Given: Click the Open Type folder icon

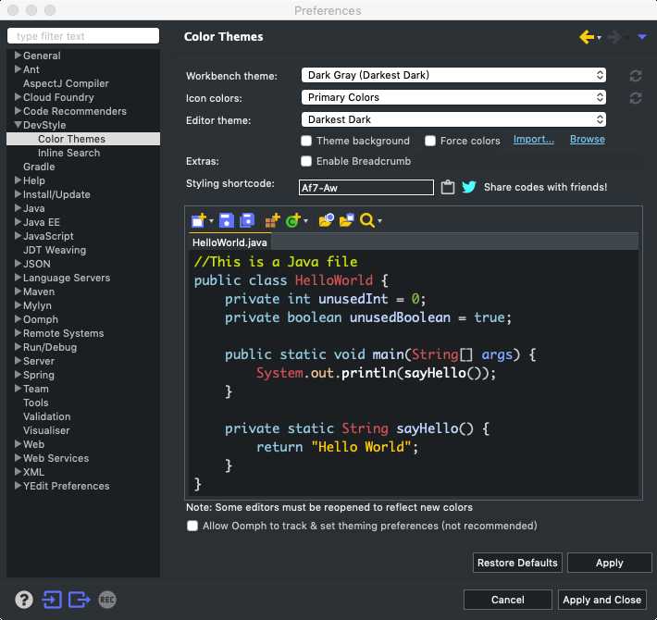Looking at the screenshot, I should pyautogui.click(x=326, y=220).
